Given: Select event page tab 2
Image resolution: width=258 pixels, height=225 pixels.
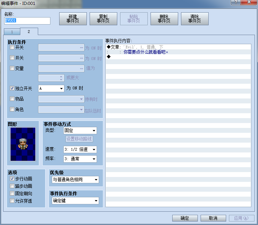Looking at the screenshot, I should [29, 32].
